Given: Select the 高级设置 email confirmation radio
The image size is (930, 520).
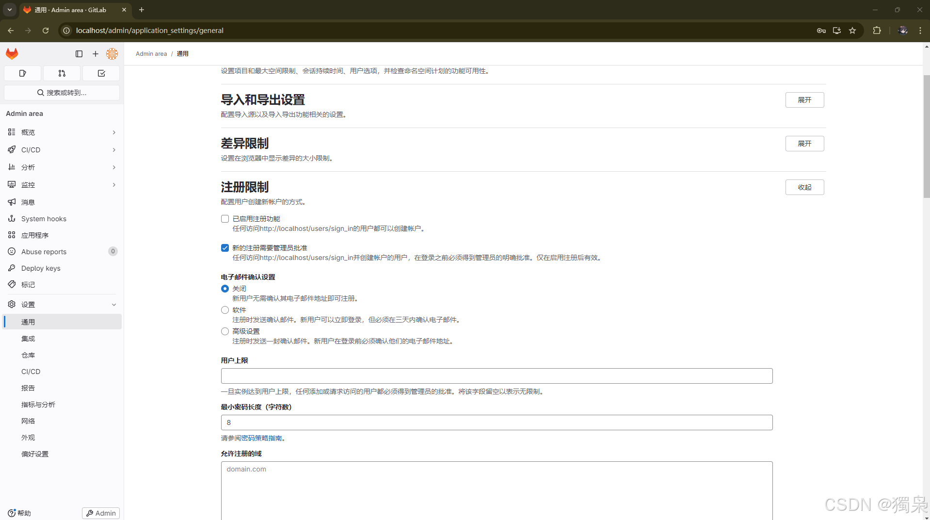Looking at the screenshot, I should [x=225, y=331].
